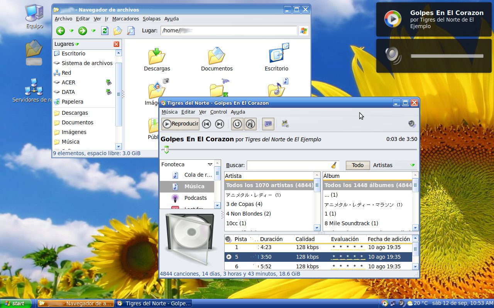Open the Equipo desktop icon
This screenshot has height=308, width=494.
click(x=35, y=16)
